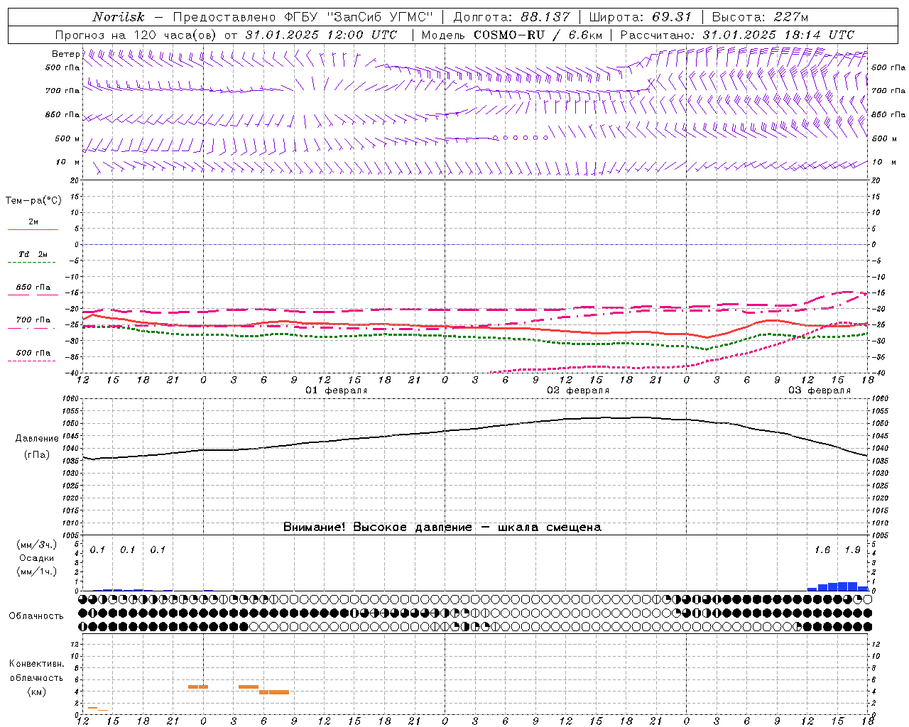Click the '(км)' convective height unit

click(37, 692)
